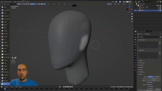
Task: Select the Cloth brush
Action: coord(5,78)
